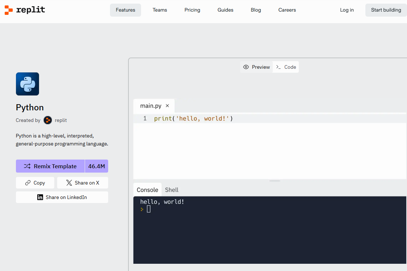
Task: Visit the Blog
Action: [x=256, y=10]
